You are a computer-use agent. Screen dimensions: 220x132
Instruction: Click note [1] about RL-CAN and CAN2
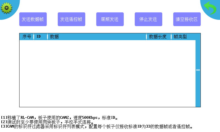[59, 118]
